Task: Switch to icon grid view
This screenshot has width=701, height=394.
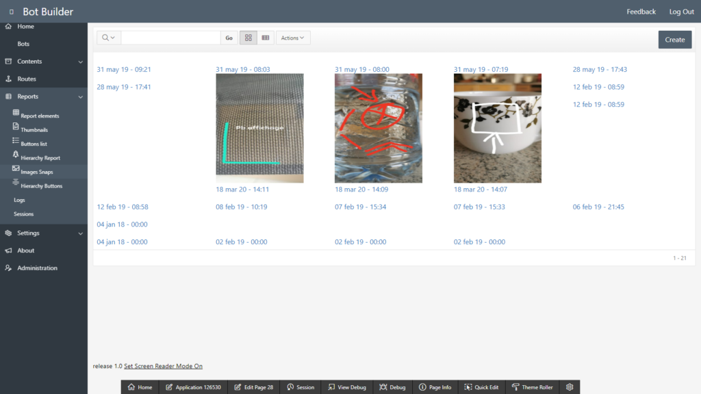Action: click(x=248, y=38)
